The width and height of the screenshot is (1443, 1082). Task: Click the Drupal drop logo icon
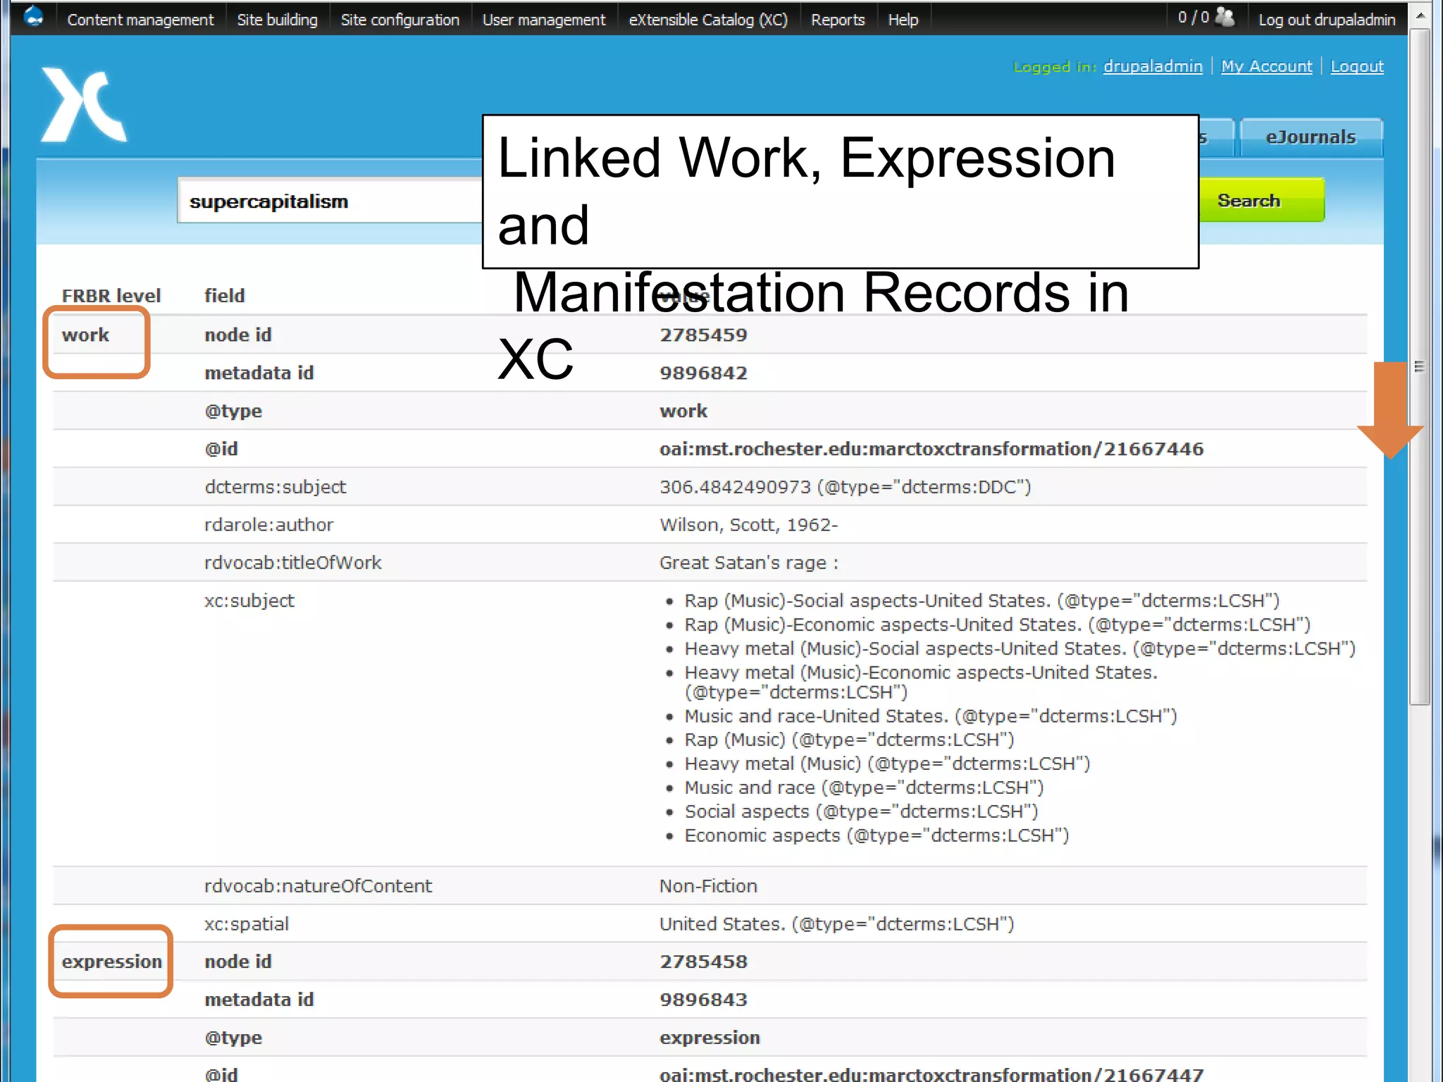33,16
